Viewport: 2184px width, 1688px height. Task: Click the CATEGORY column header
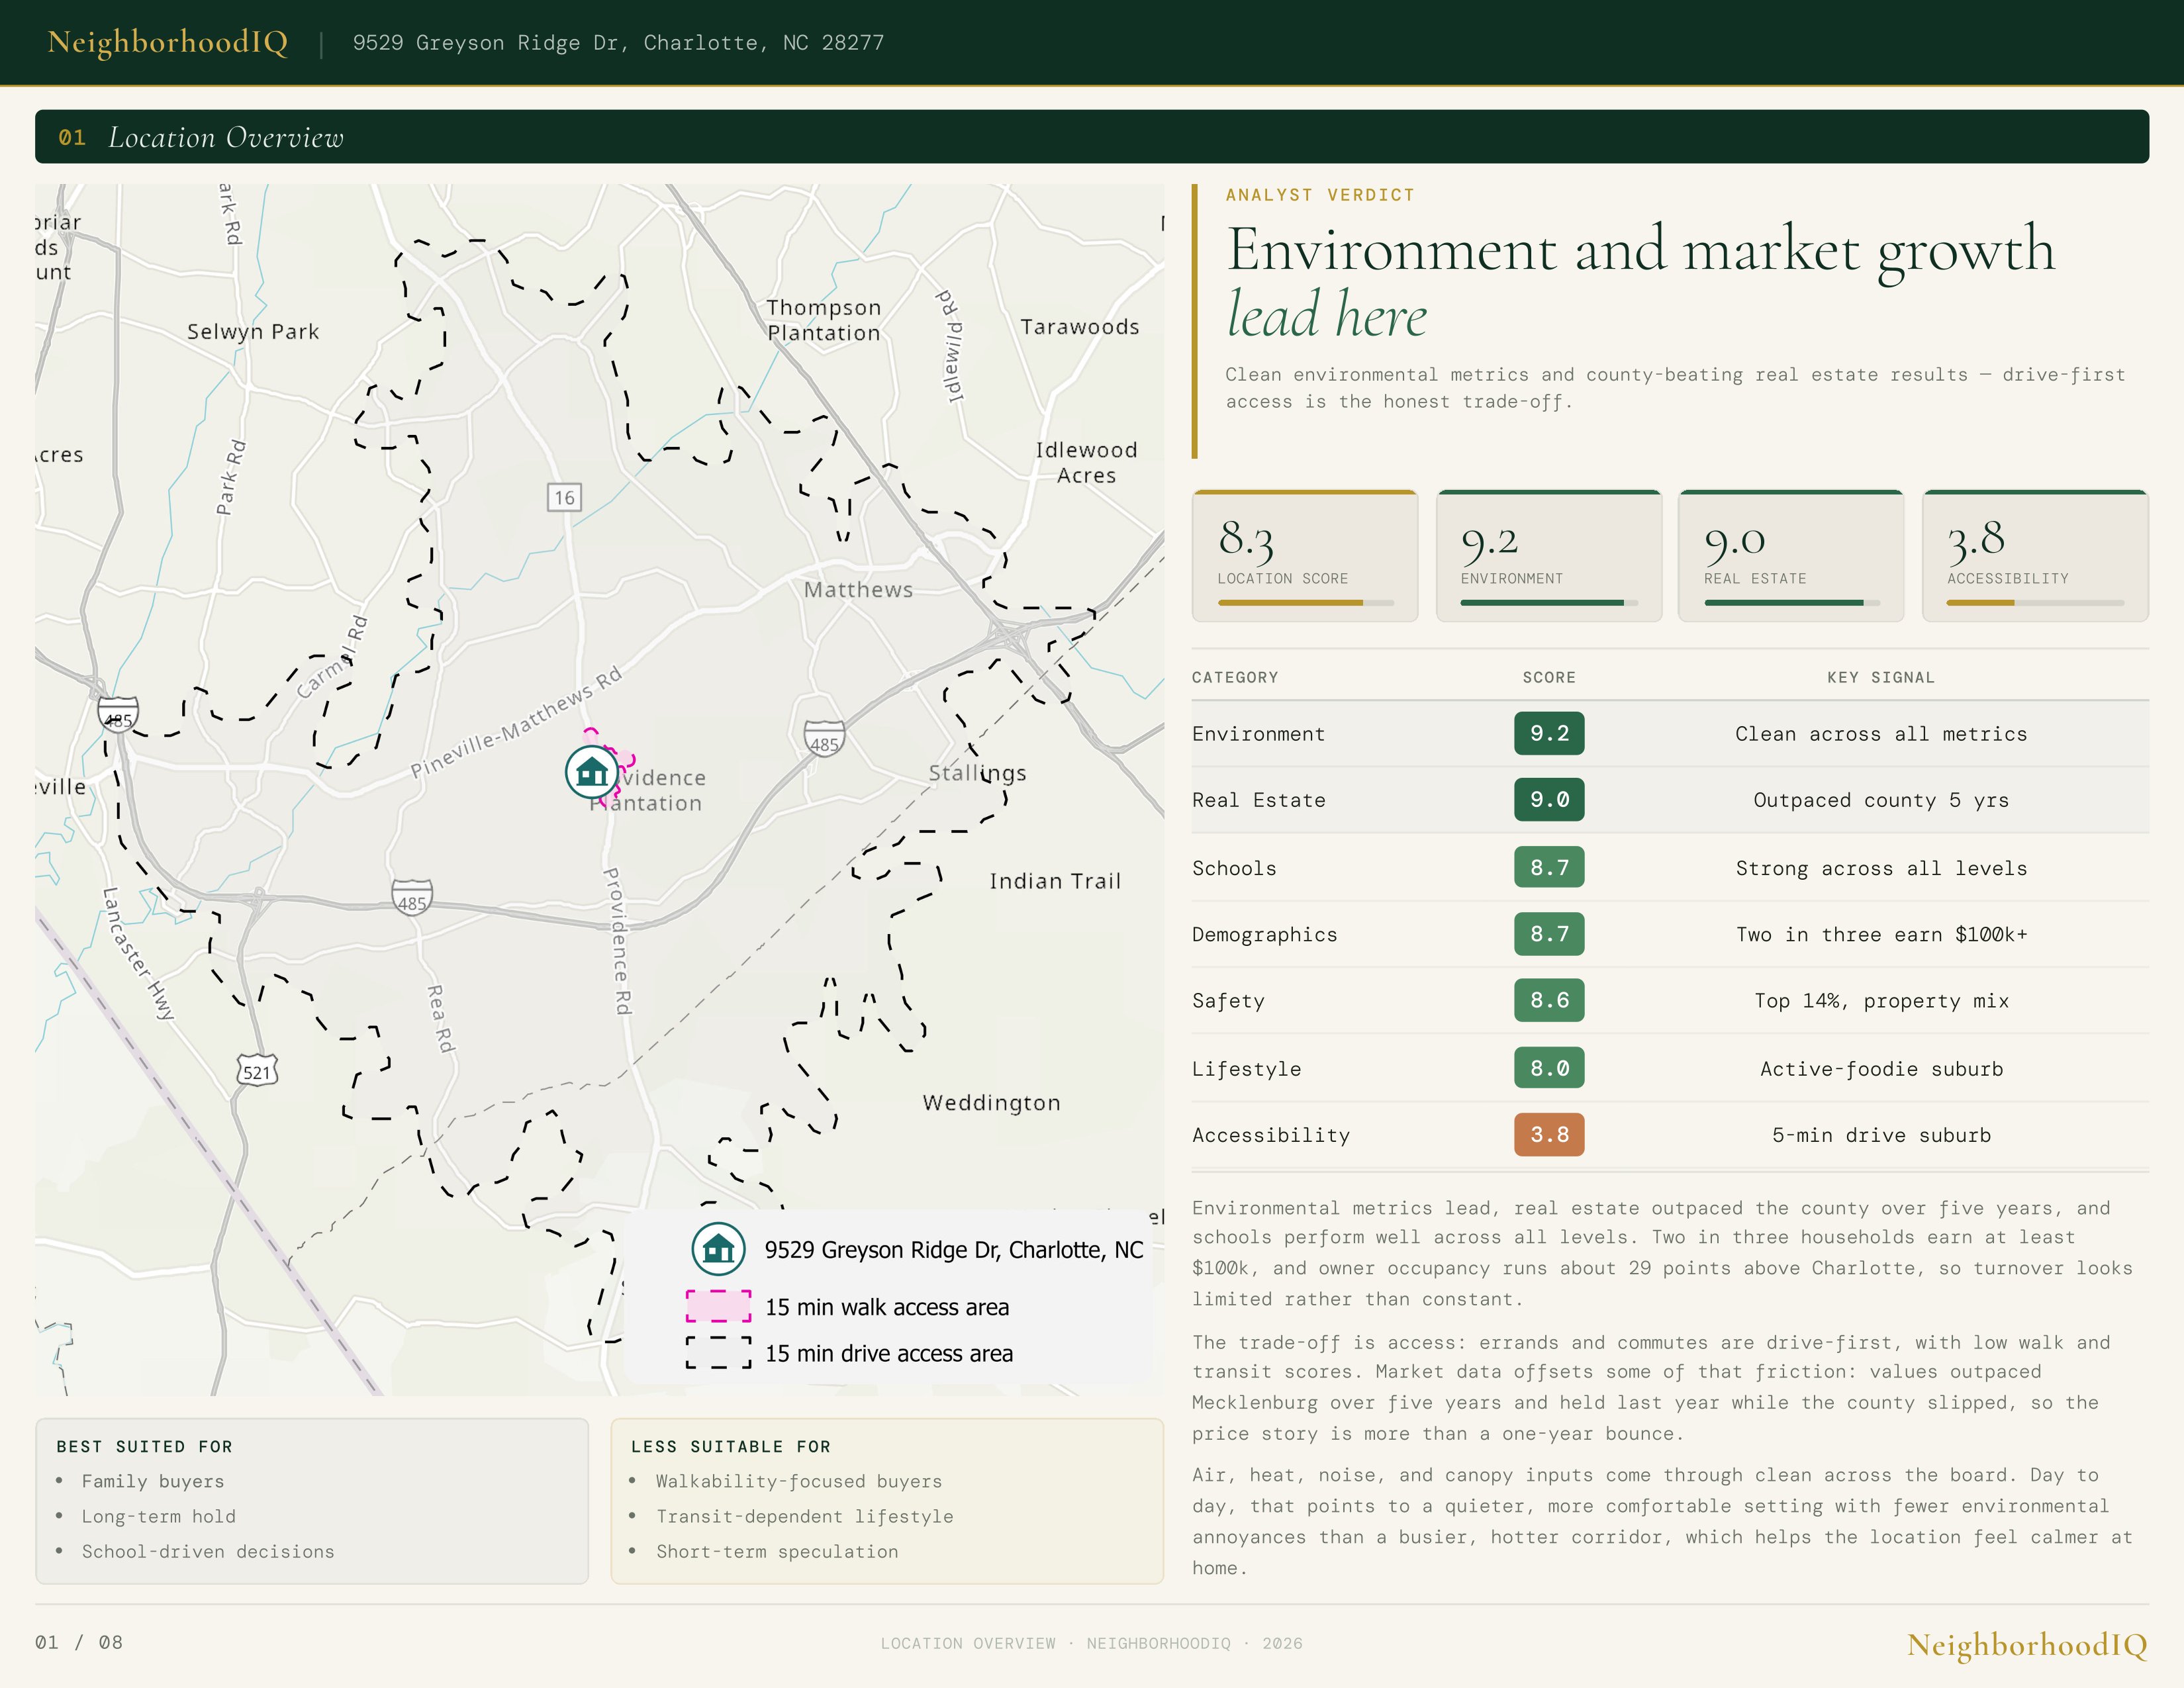click(x=1235, y=677)
